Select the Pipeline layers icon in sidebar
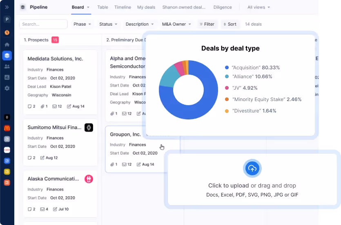Screen dimensions: 341x225 (x=7, y=55)
